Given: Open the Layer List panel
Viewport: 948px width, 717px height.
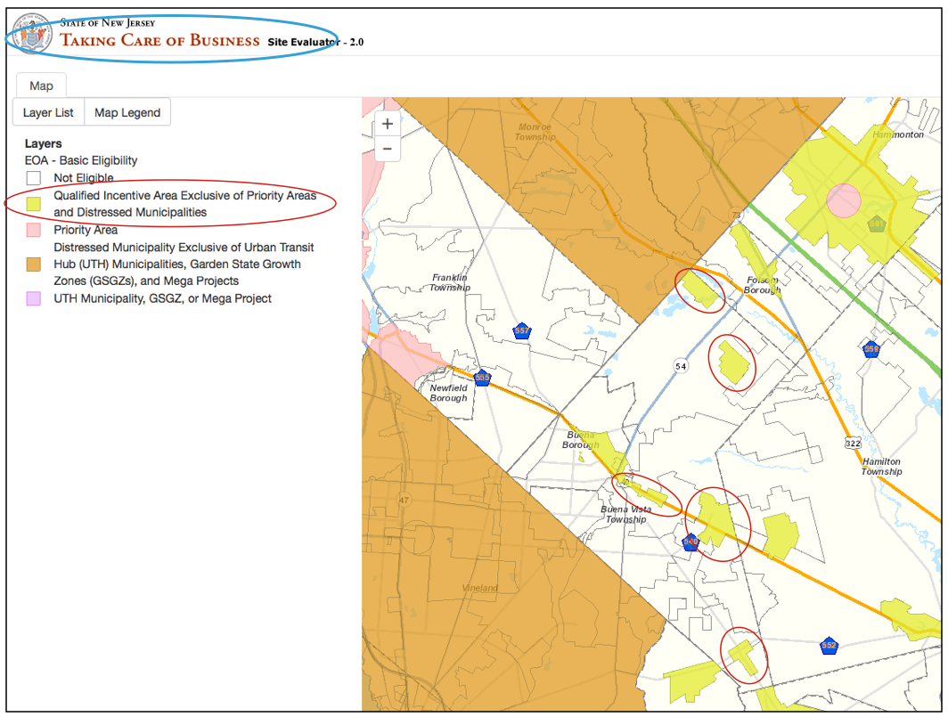Looking at the screenshot, I should (48, 113).
